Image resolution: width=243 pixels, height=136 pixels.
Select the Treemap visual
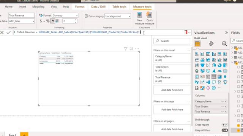(x=225, y=65)
